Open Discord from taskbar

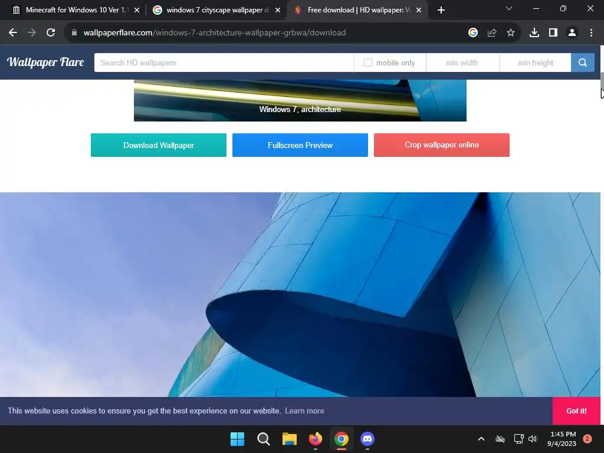(367, 439)
